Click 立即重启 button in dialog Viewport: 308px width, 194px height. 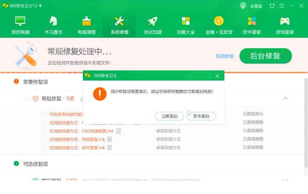point(170,116)
